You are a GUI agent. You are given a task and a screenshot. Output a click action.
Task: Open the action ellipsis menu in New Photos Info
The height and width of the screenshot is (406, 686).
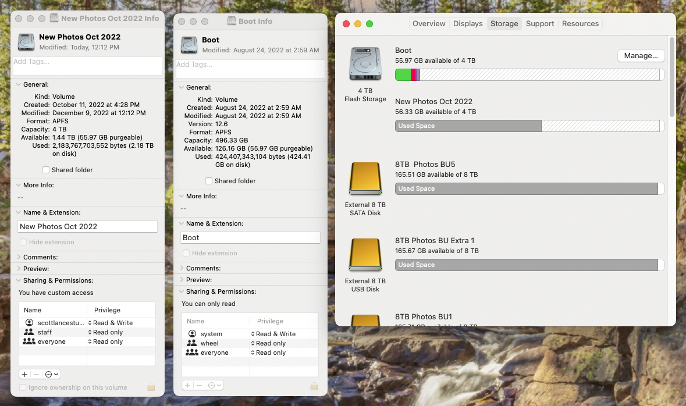(x=52, y=374)
